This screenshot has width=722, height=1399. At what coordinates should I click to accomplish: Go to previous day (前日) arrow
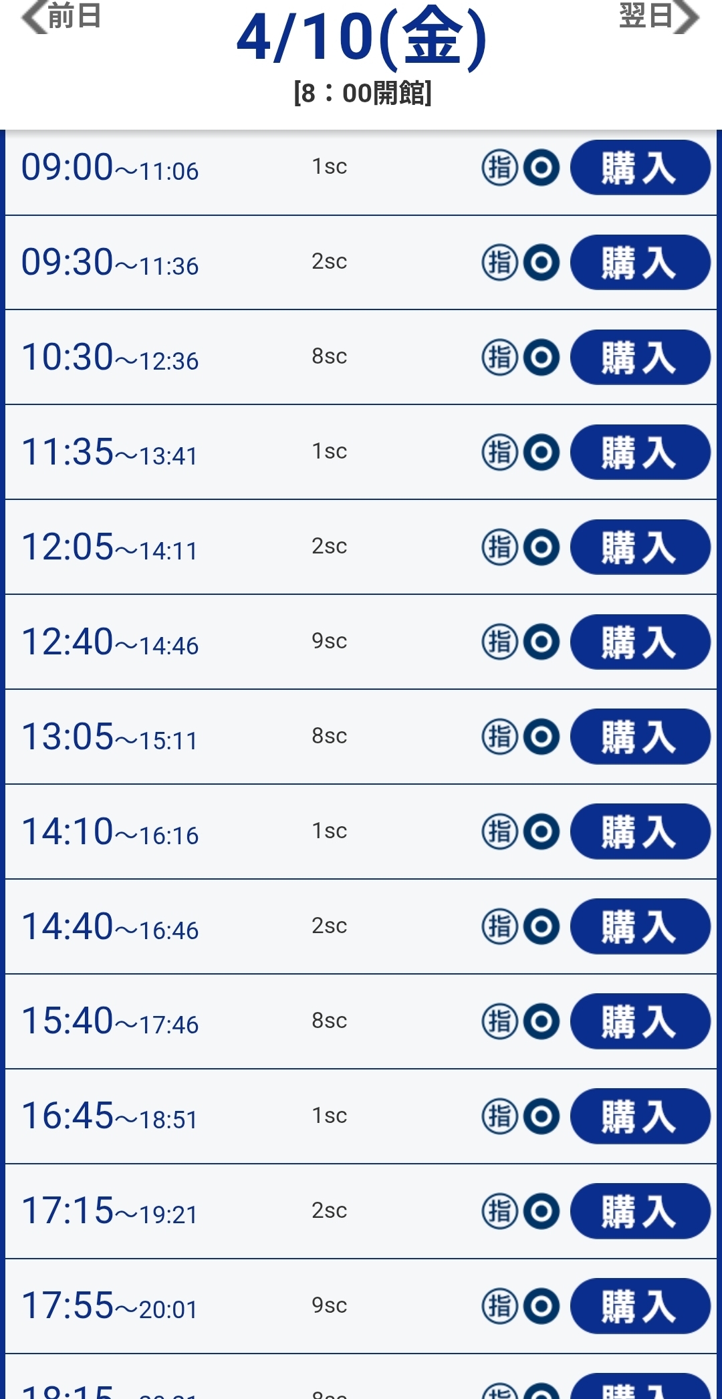tap(60, 17)
